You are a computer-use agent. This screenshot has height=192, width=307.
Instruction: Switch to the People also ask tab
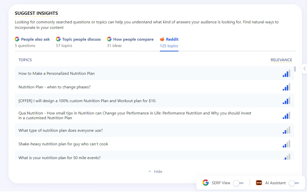click(x=35, y=39)
